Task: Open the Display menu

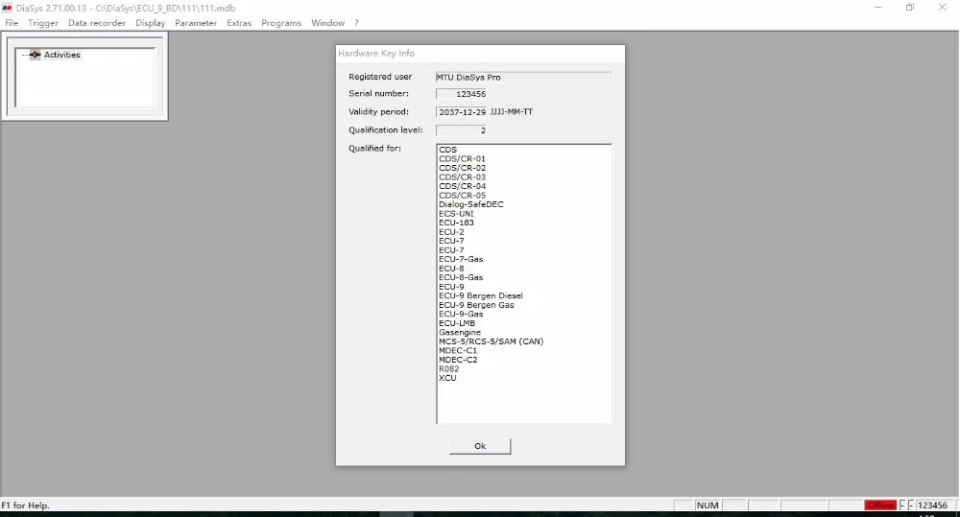Action: (x=150, y=23)
